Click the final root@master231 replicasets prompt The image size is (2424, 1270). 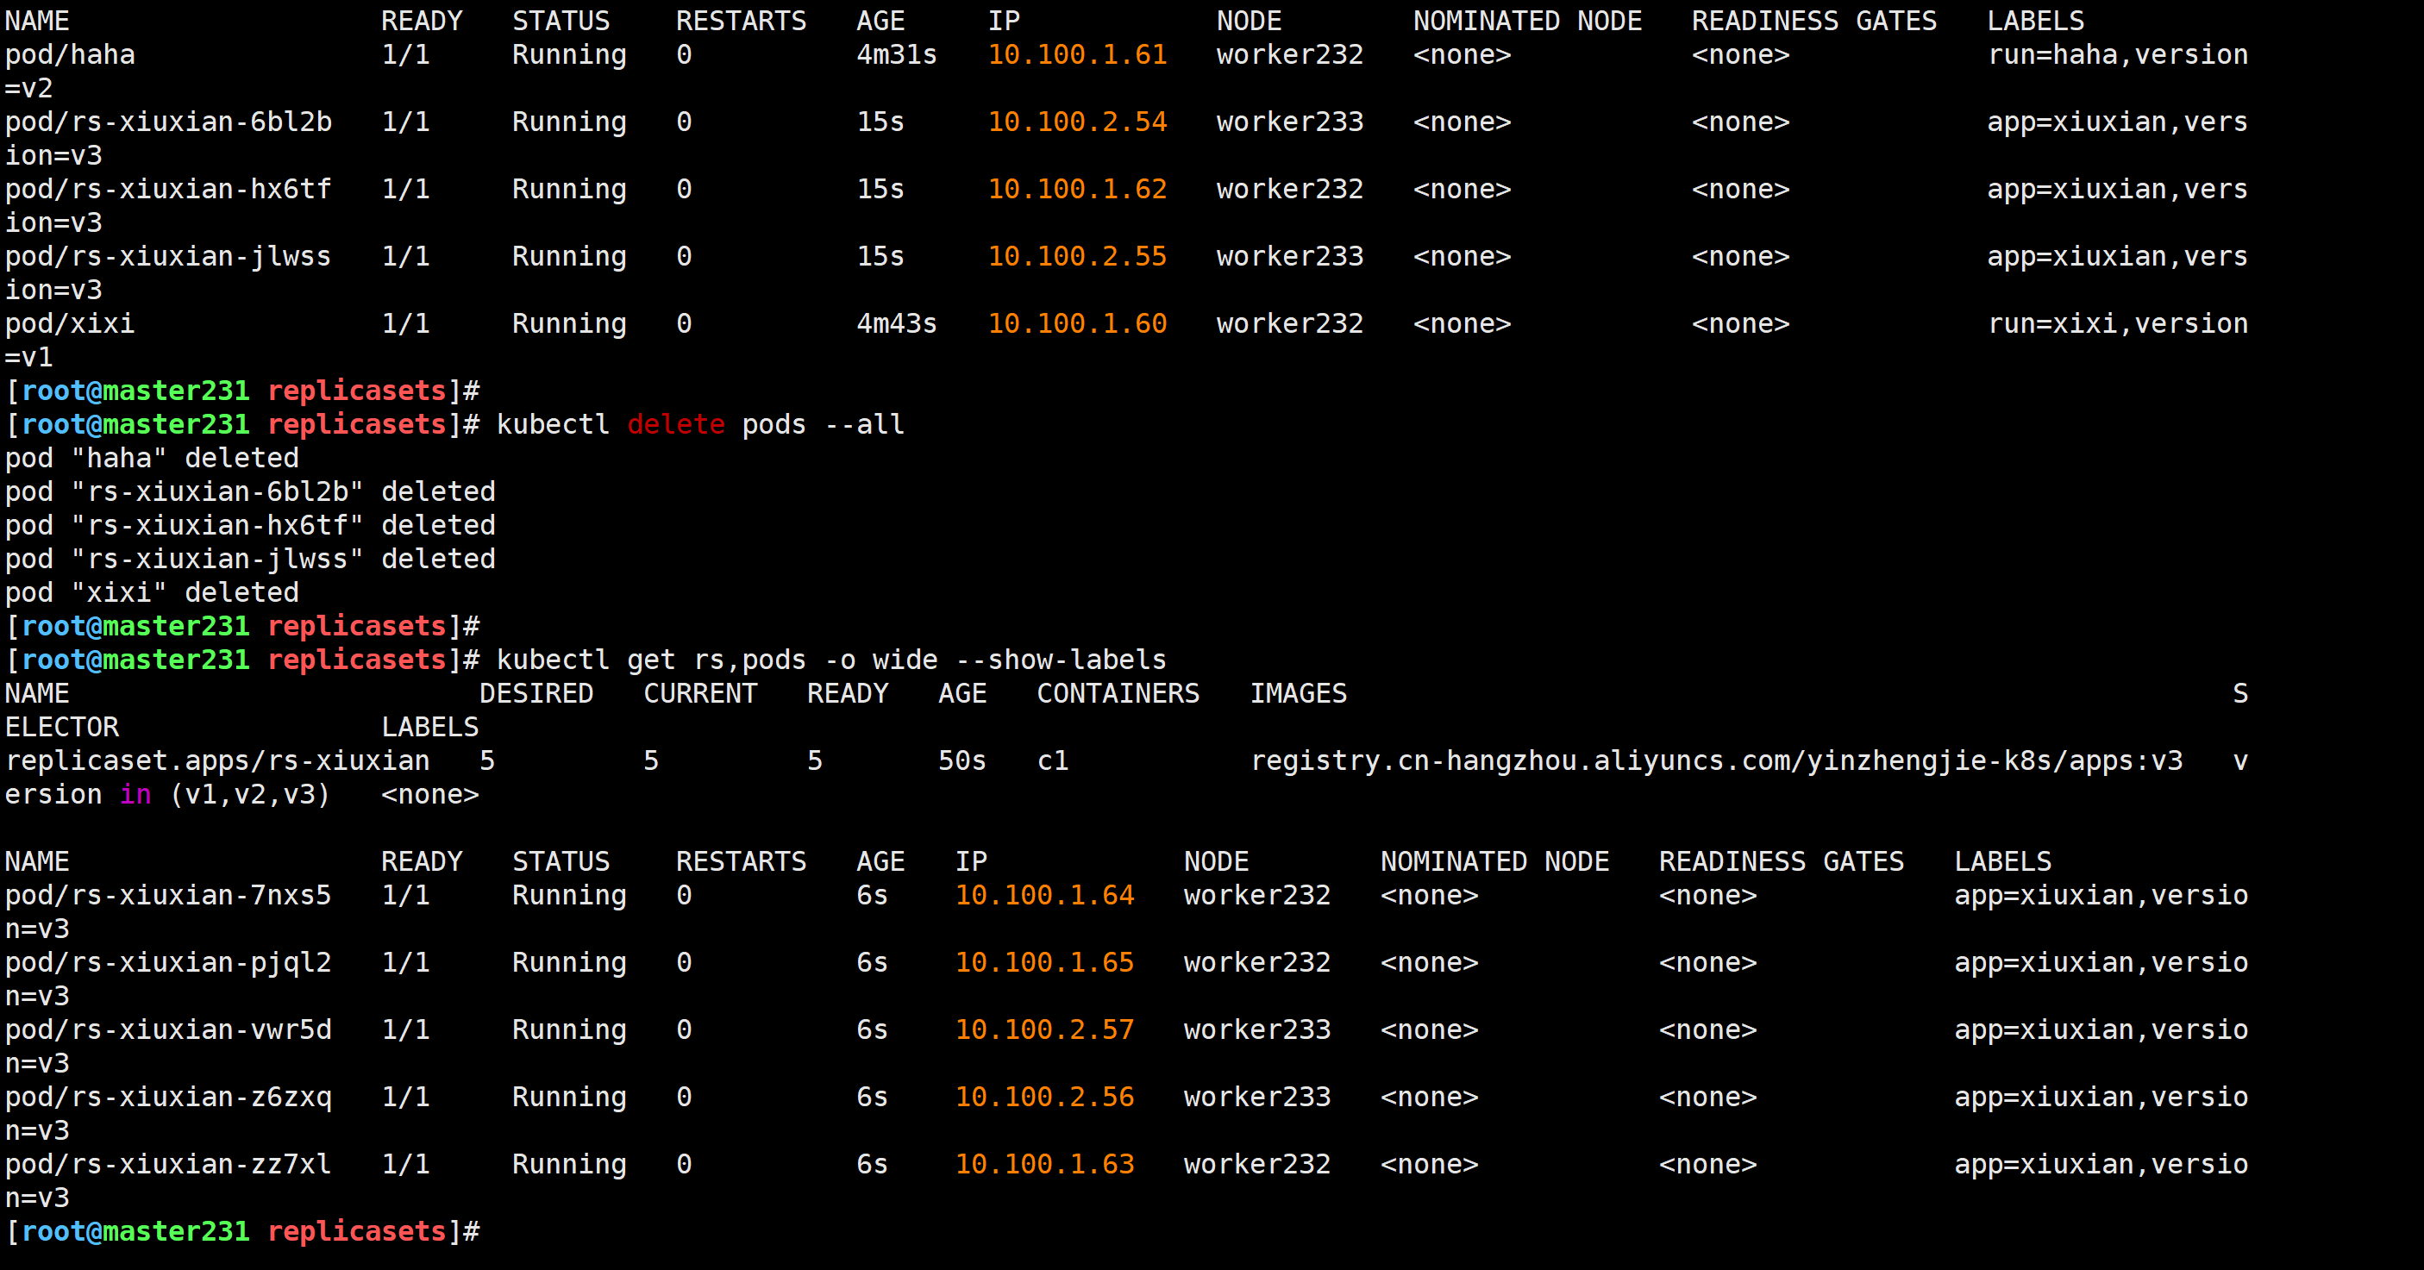tap(241, 1231)
